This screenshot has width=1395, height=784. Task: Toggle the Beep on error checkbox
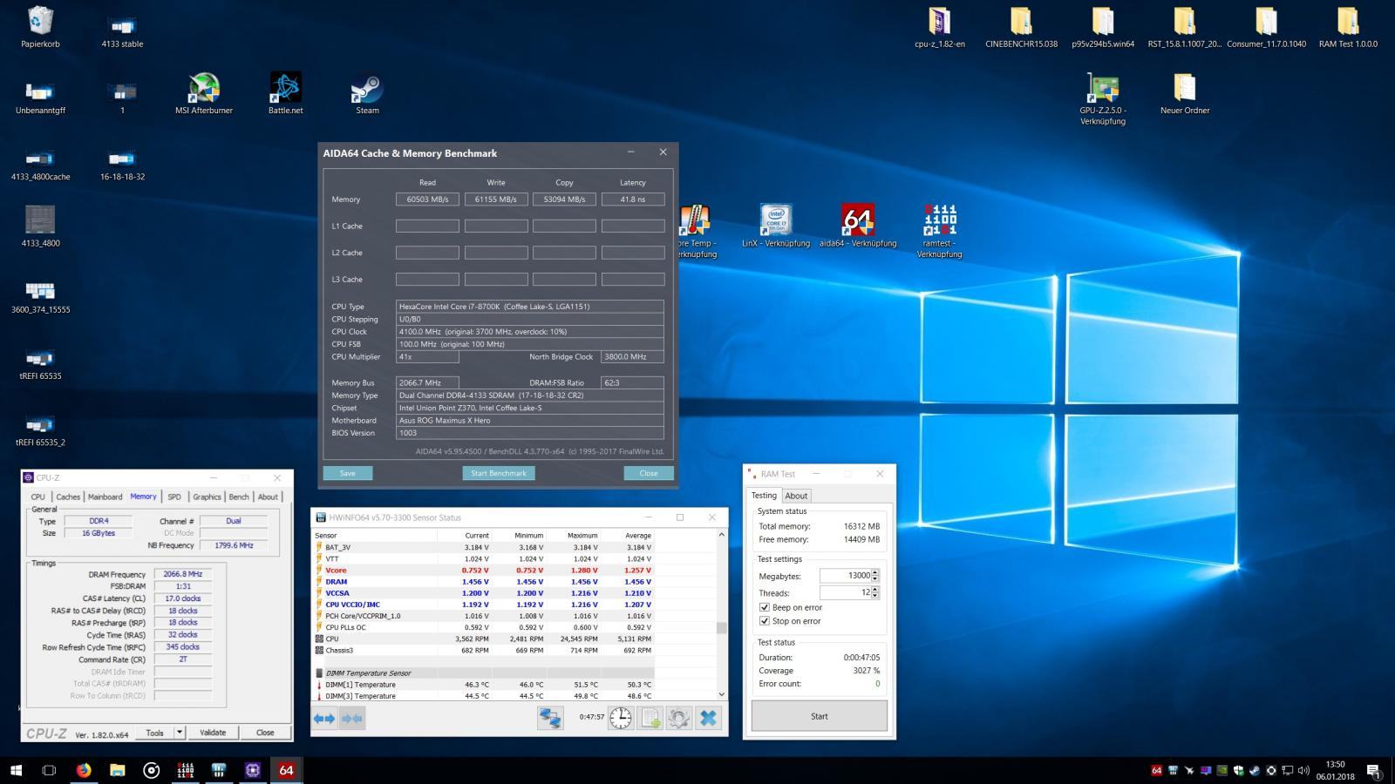pyautogui.click(x=765, y=607)
